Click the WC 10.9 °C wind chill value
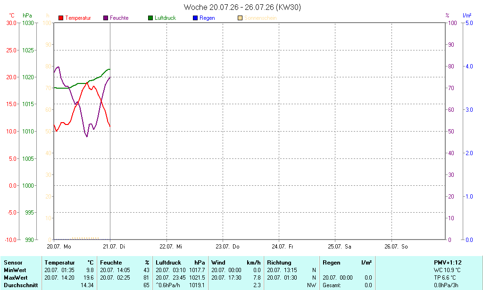The image size is (483, 290). pyautogui.click(x=447, y=270)
